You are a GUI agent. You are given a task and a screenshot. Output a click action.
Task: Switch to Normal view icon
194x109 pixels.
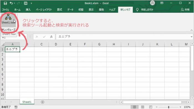coord(134,107)
